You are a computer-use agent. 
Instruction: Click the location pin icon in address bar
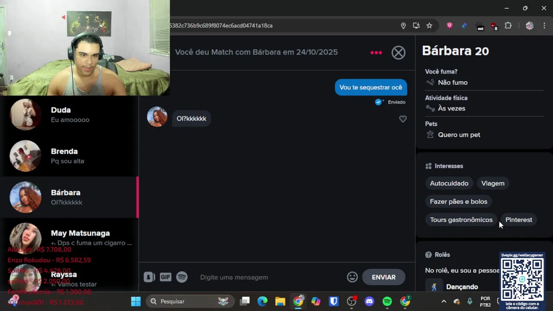click(x=403, y=25)
